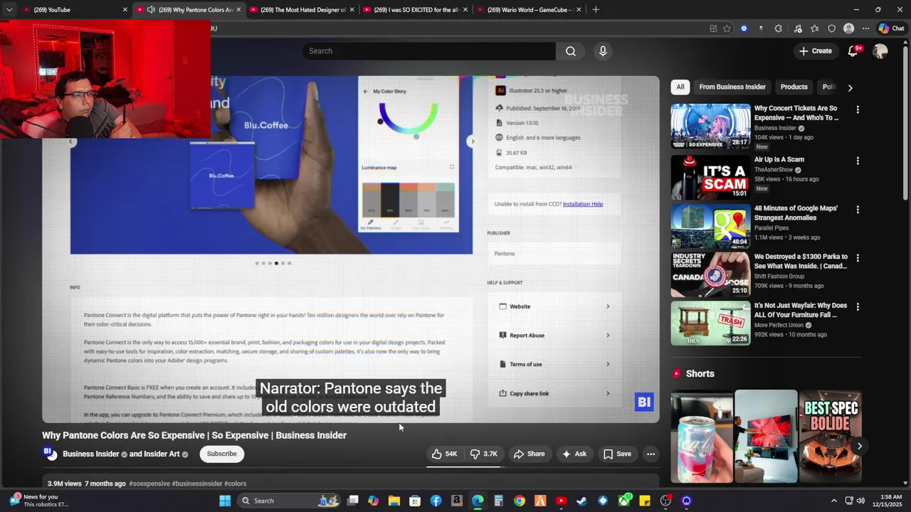Open browser Extensions puzzle icon
The width and height of the screenshot is (911, 512).
coord(778,28)
